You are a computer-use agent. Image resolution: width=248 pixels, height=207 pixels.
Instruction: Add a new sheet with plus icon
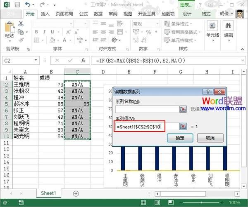pyautogui.click(x=76, y=193)
